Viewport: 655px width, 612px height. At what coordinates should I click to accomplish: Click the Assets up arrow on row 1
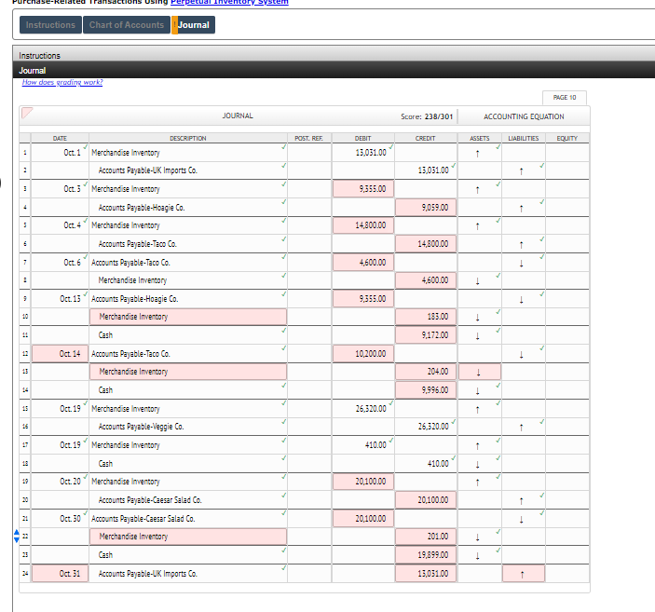(477, 154)
